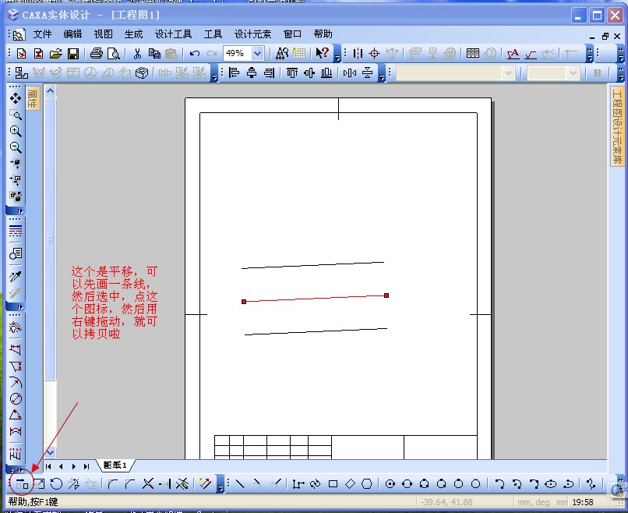628x513 pixels.
Task: Select the rectangle drawing tool
Action: click(x=333, y=483)
